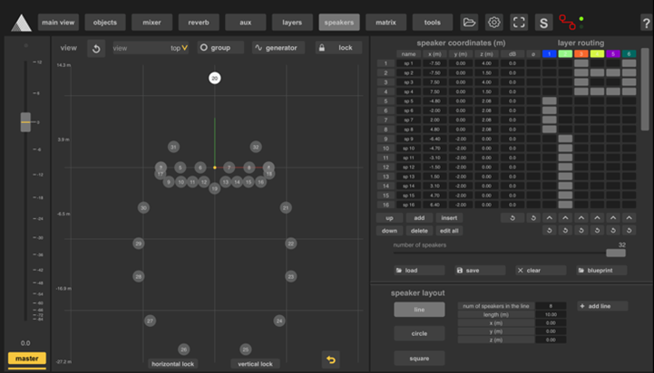Reset the view with the rotate arrow icon
The height and width of the screenshot is (373, 654).
pyautogui.click(x=96, y=48)
